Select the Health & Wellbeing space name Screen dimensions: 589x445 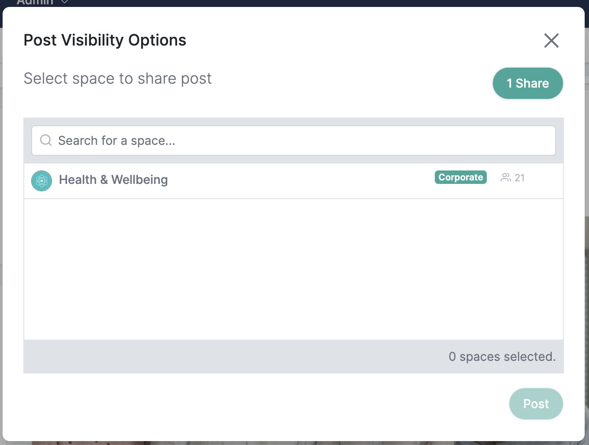(x=113, y=180)
